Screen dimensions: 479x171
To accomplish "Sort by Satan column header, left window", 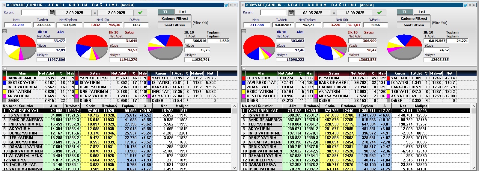I will tap(94, 73).
